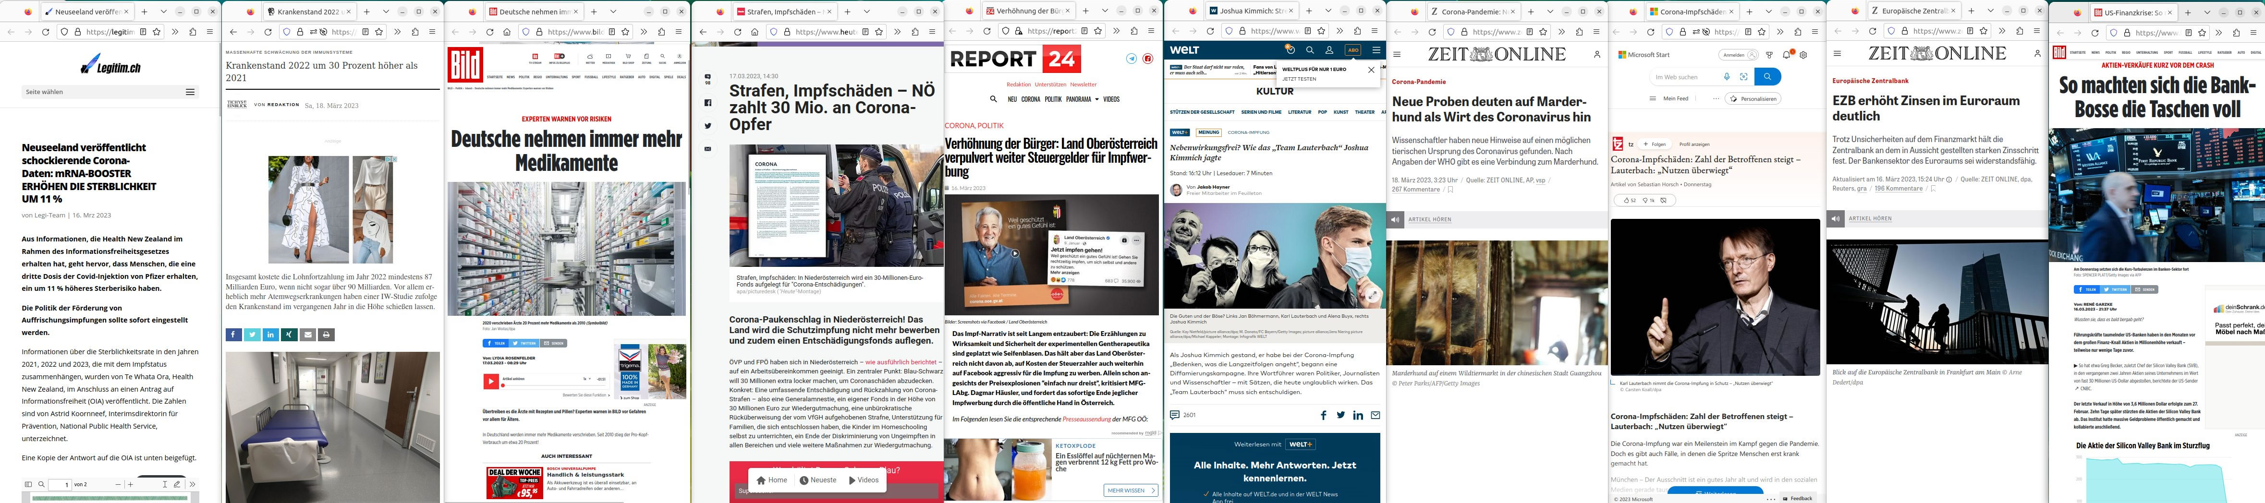Select LITERATUR in WELT Kultur submenu
Screen dimensions: 2265x503
coord(1300,113)
